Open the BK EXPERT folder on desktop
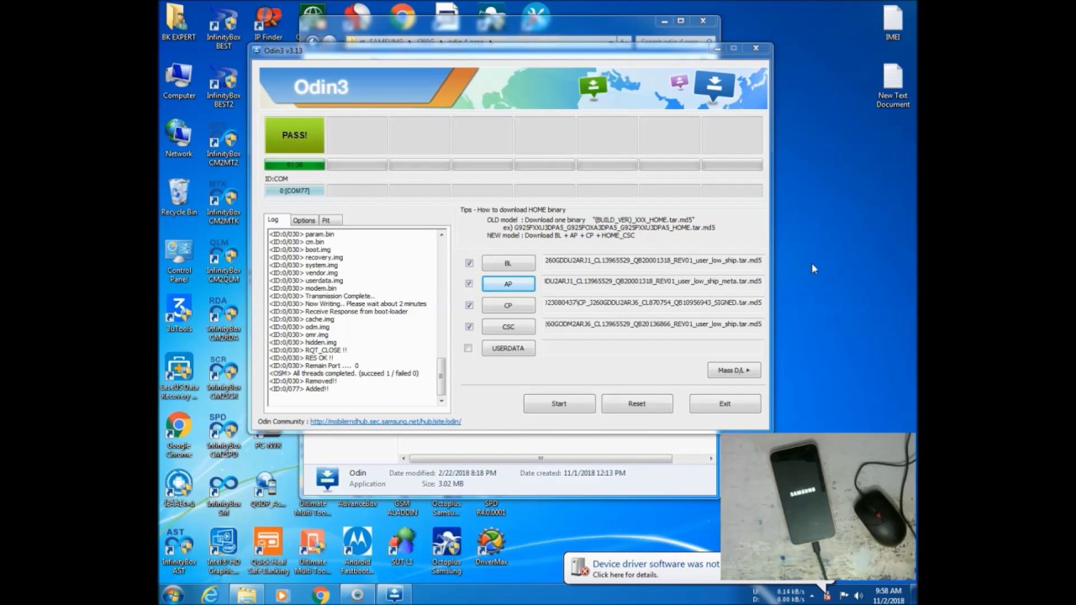 point(178,23)
